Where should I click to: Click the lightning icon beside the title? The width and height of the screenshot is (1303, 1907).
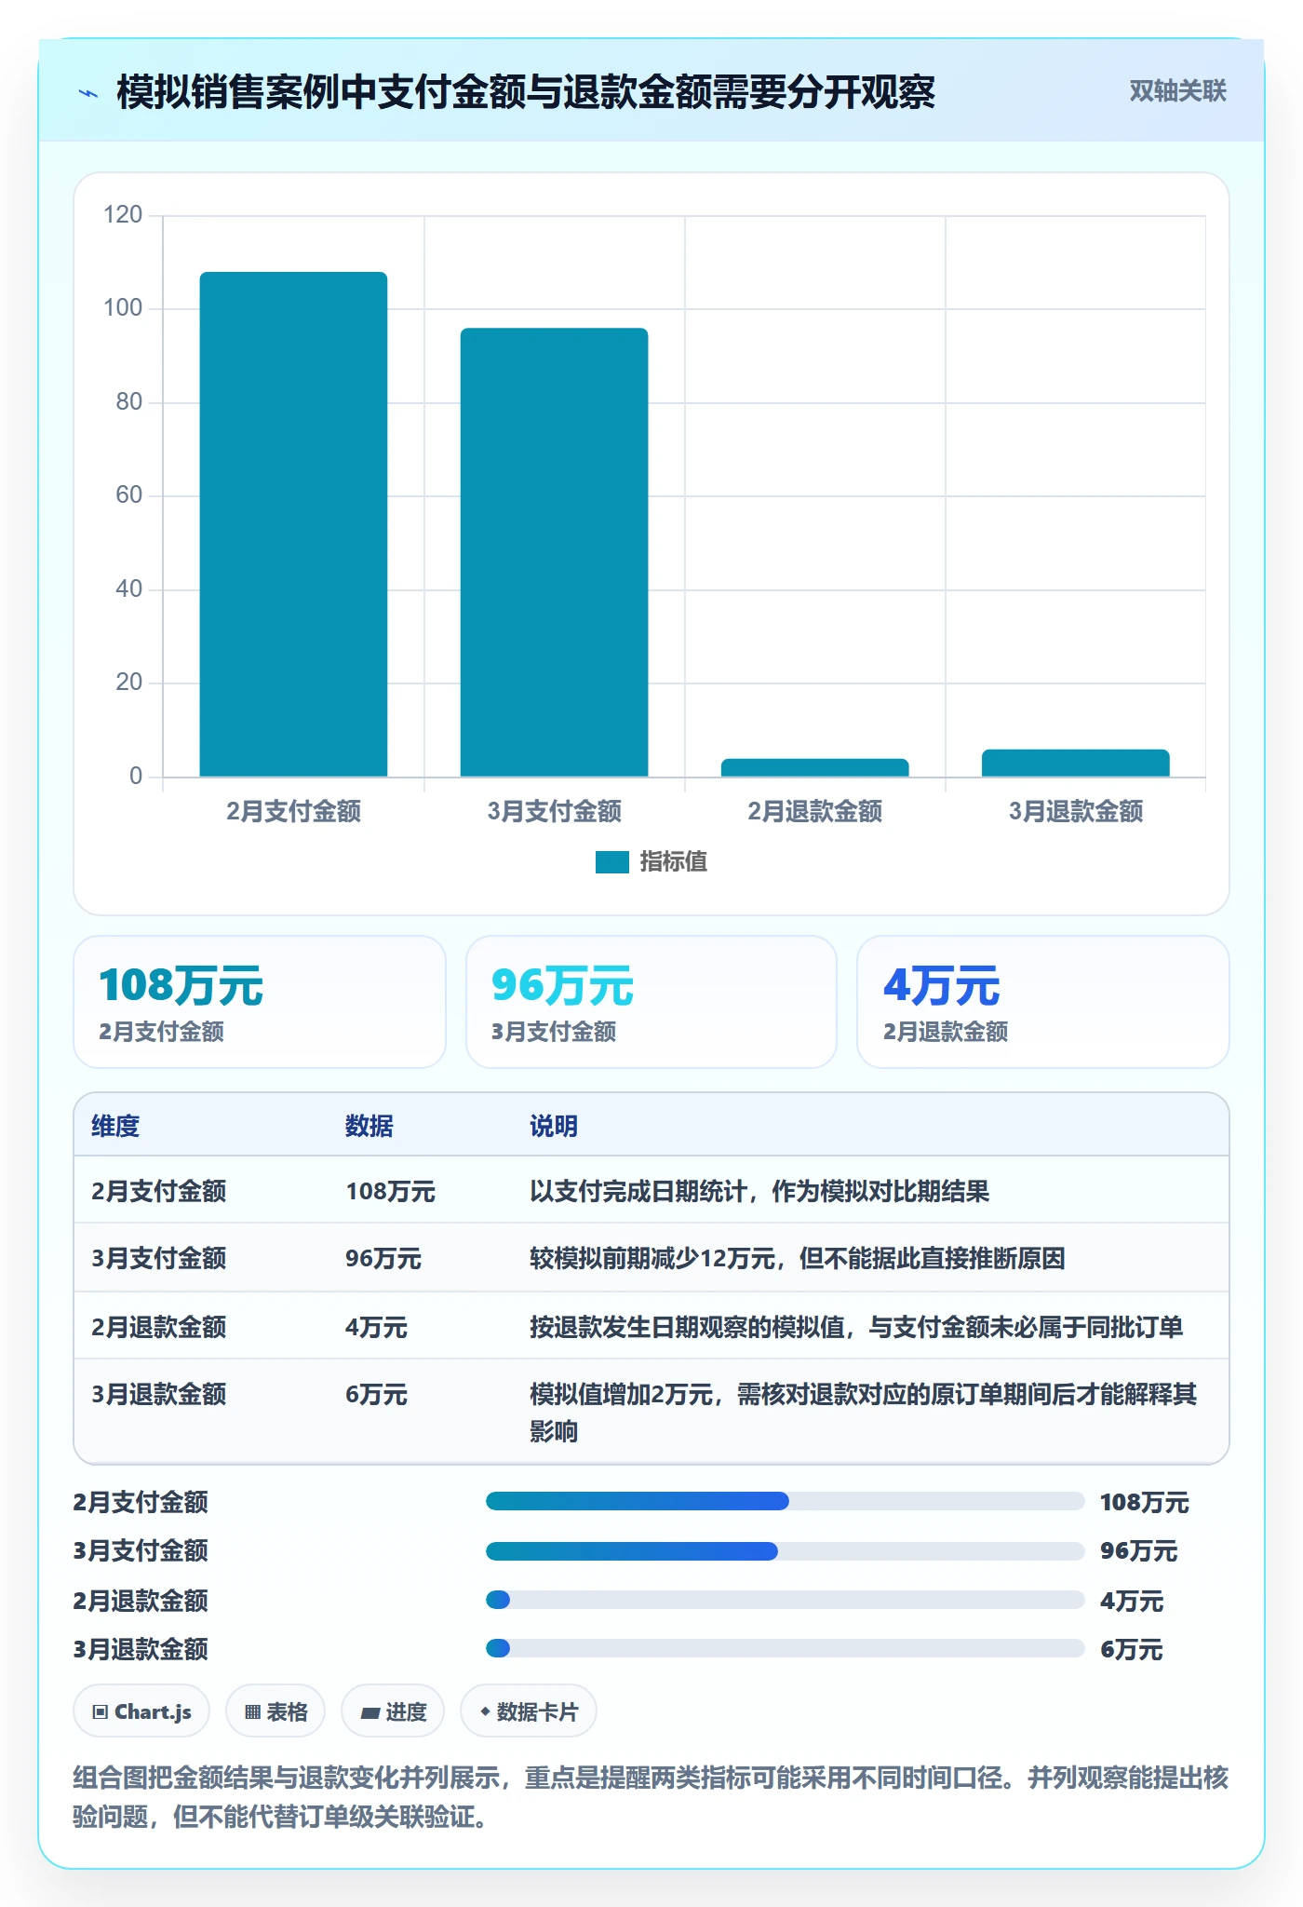pos(88,93)
